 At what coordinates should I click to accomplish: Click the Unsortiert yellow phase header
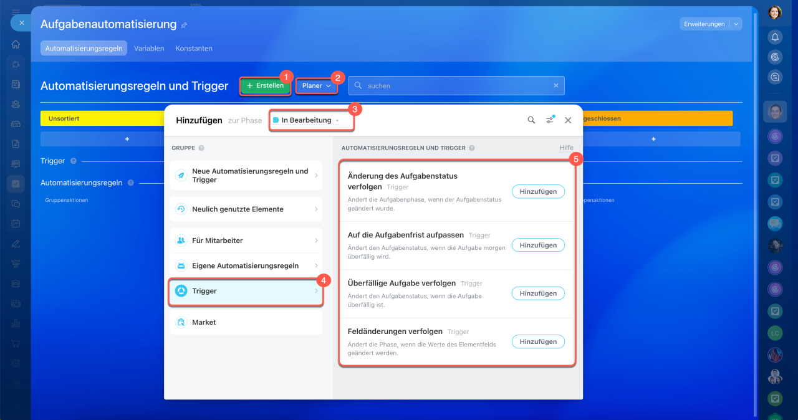coord(102,118)
